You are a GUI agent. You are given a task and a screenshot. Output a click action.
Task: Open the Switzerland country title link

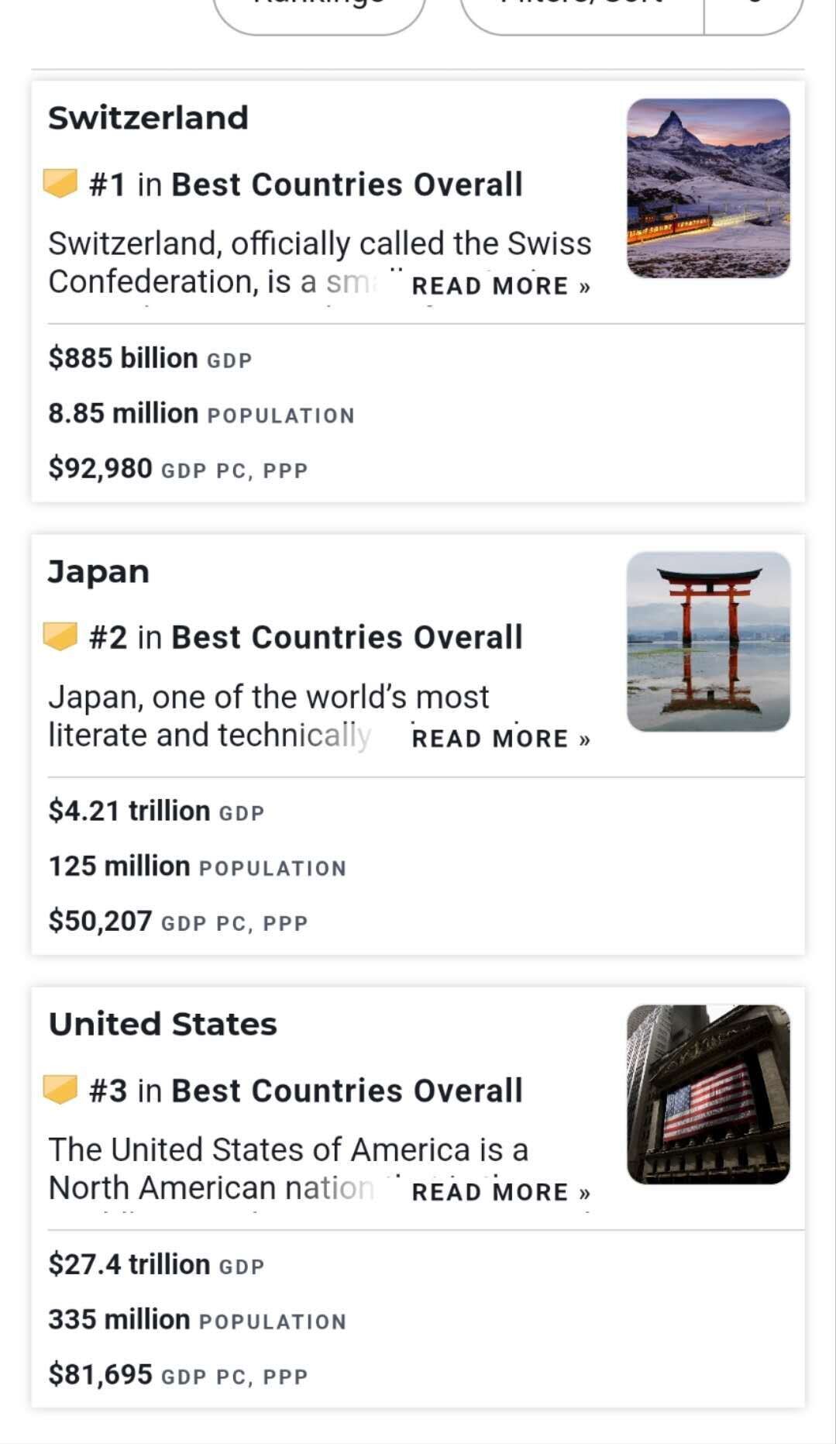[x=149, y=118]
